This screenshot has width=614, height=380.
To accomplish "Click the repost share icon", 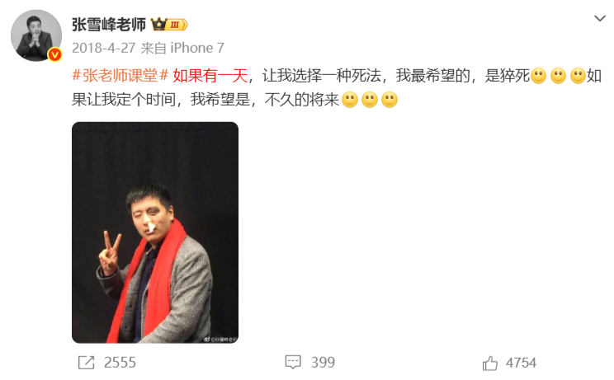I will pos(86,363).
